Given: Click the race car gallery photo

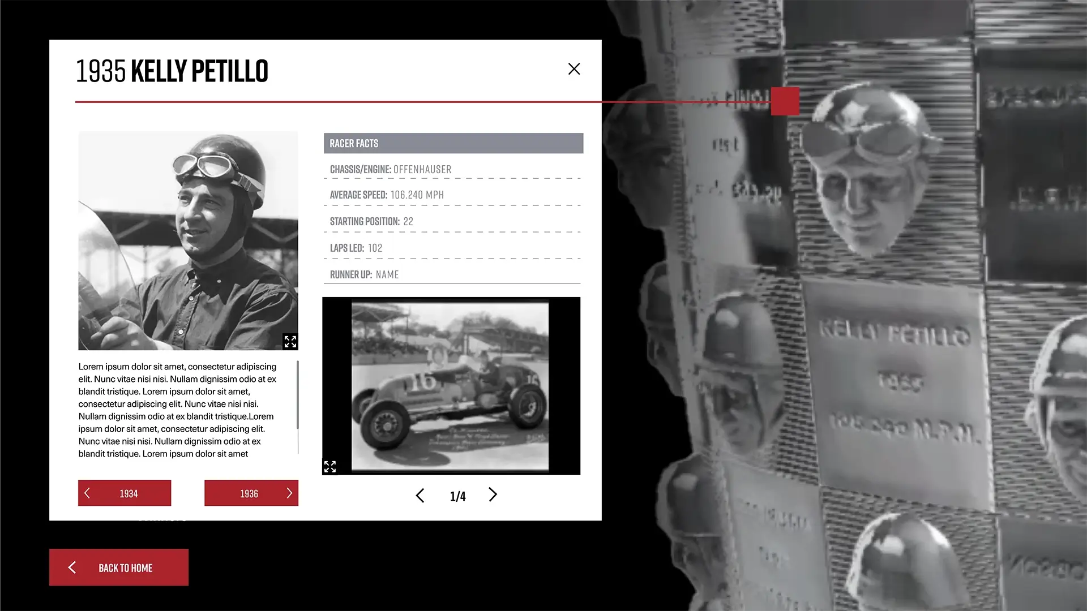Looking at the screenshot, I should click(x=450, y=386).
